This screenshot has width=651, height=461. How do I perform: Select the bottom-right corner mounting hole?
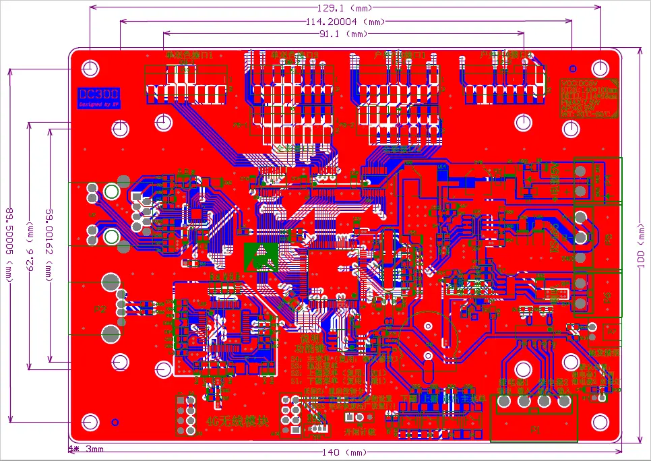pos(600,422)
